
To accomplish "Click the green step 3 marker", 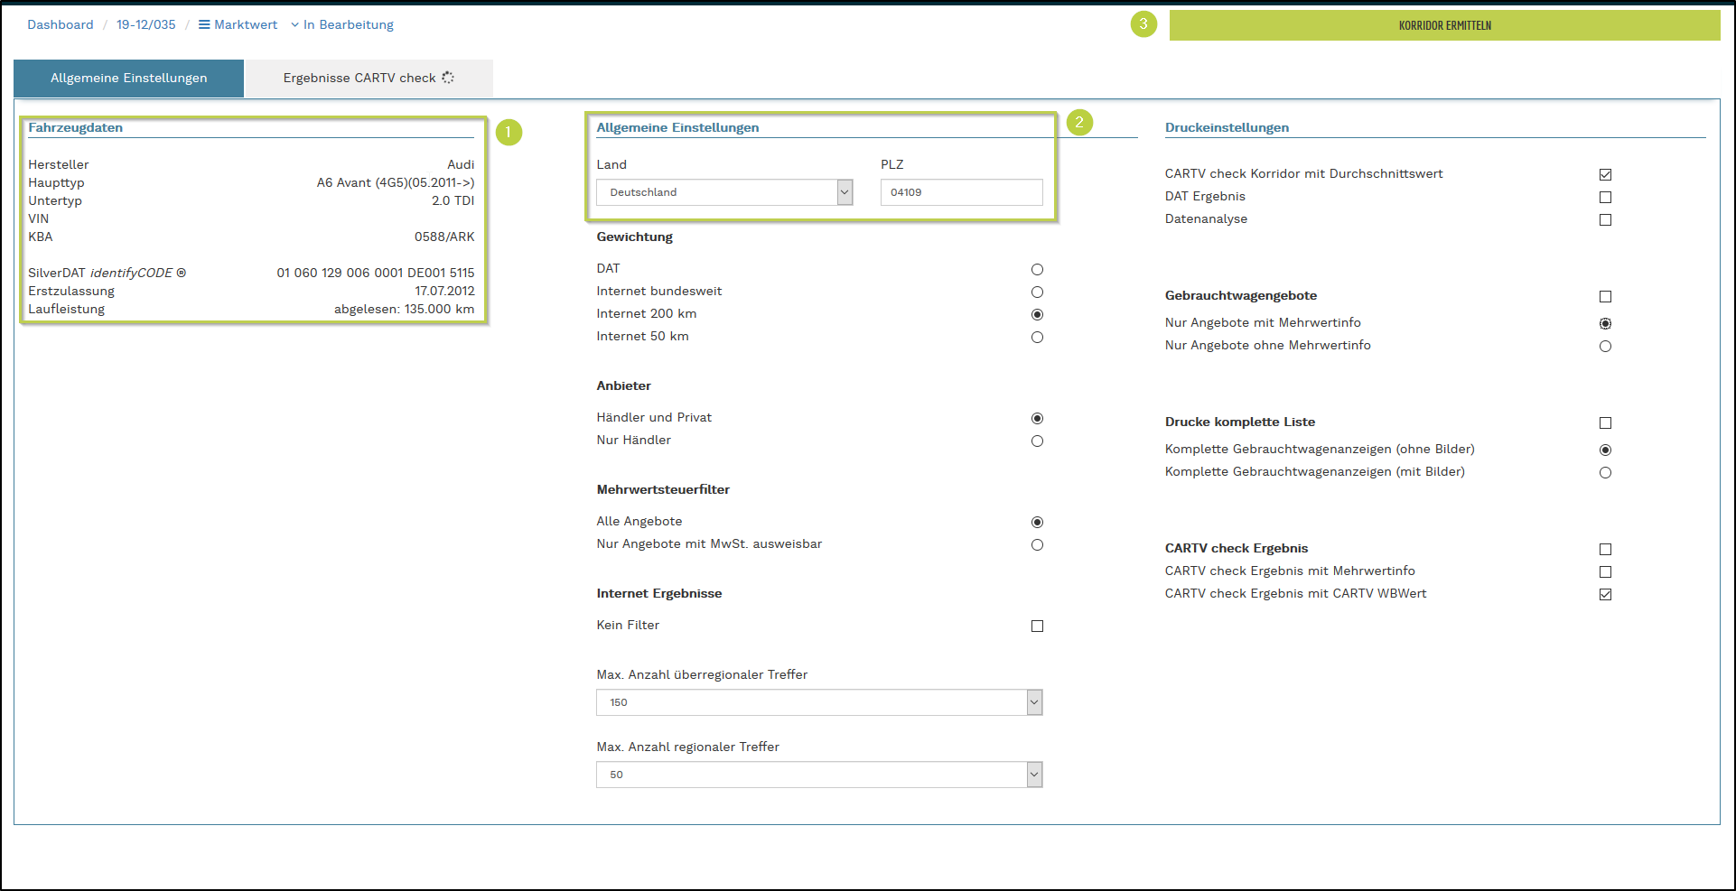I will (x=1143, y=24).
